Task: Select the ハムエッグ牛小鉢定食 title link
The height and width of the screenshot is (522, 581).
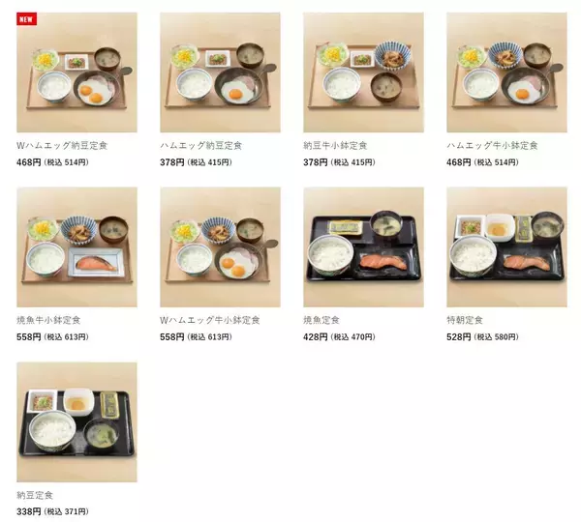Action: click(492, 145)
